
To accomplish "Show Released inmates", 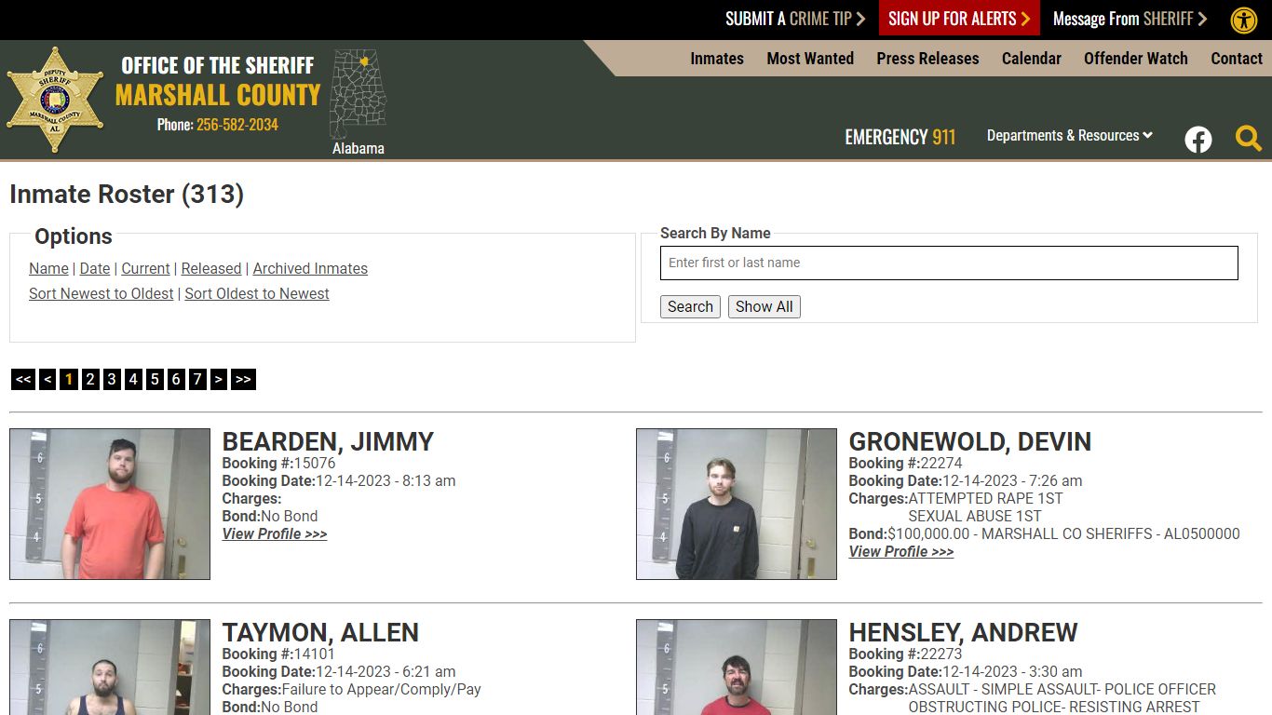I will [211, 268].
